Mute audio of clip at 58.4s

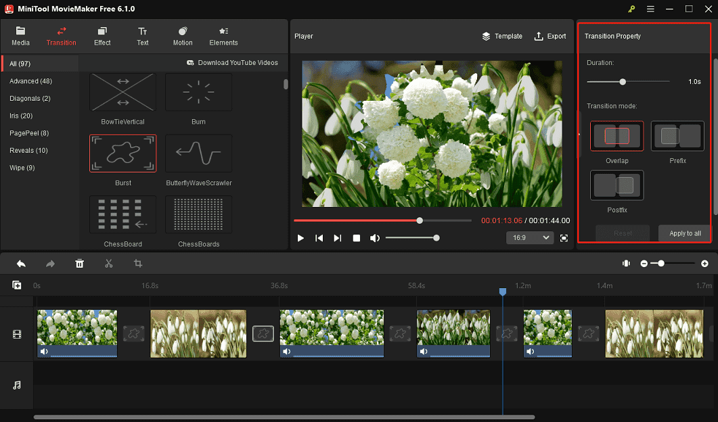[x=424, y=352]
